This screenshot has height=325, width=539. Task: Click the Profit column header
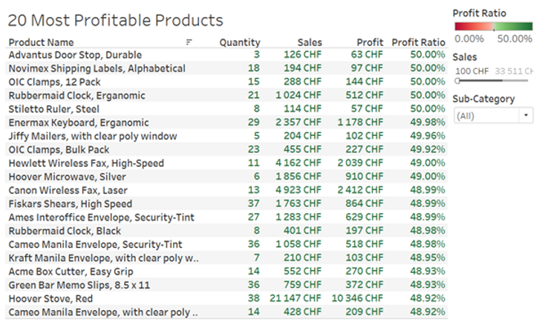coord(370,42)
